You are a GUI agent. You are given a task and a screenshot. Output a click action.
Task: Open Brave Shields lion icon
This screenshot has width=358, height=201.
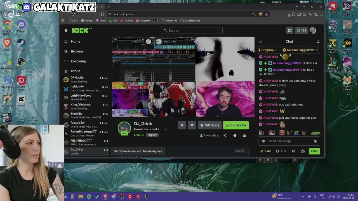click(x=261, y=14)
